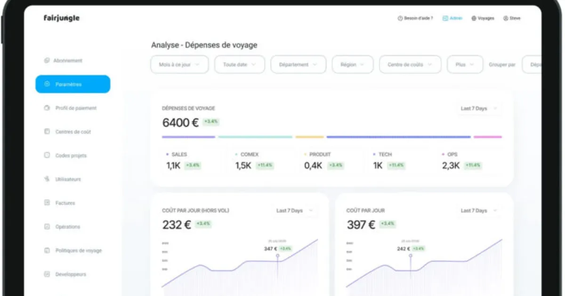Viewport: 565px width, 296px height.
Task: Go to Profil de paiement
Action: pyautogui.click(x=76, y=108)
